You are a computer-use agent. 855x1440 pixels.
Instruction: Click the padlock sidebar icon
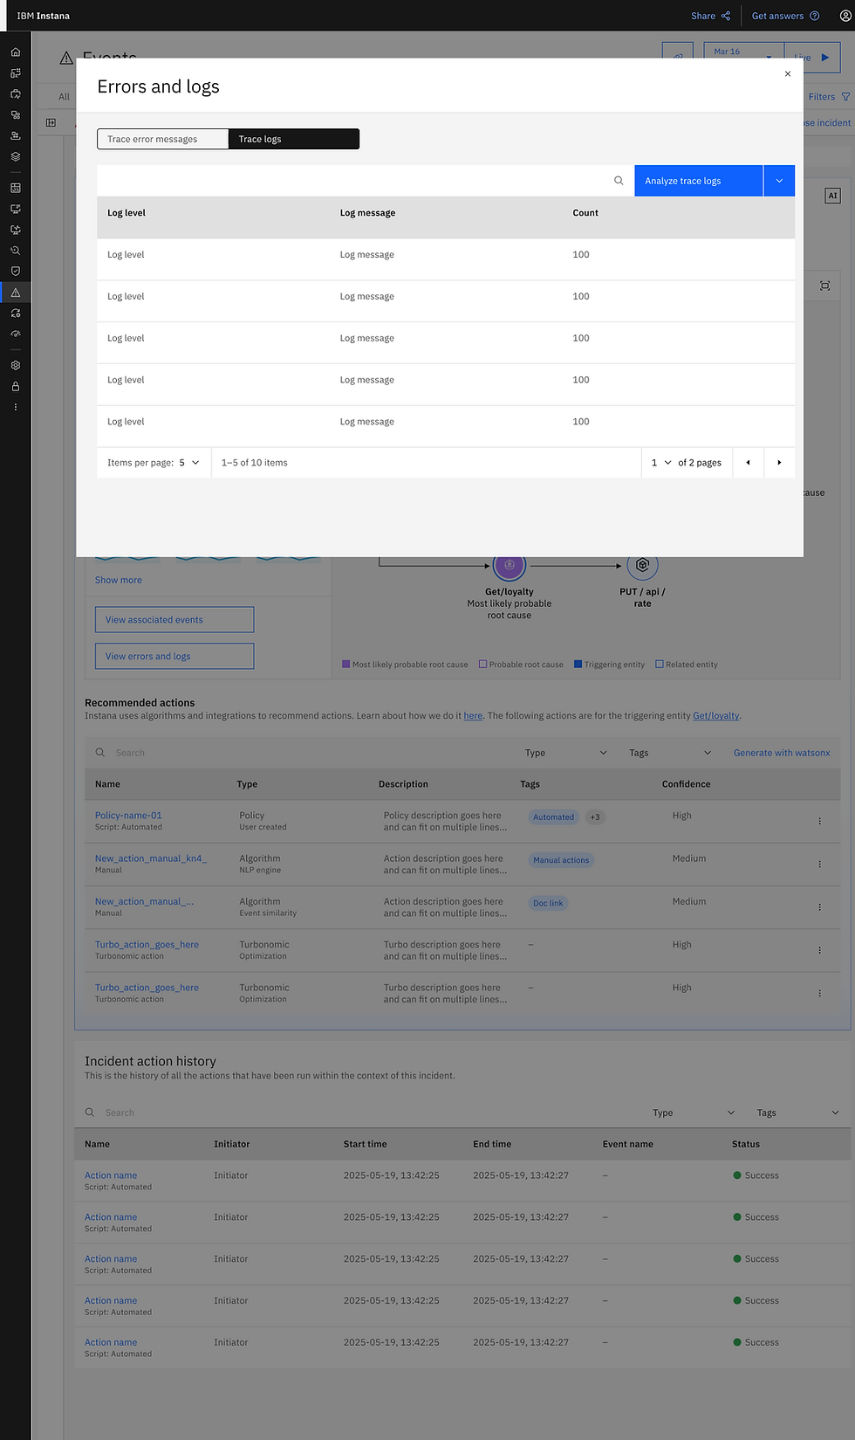click(x=15, y=387)
